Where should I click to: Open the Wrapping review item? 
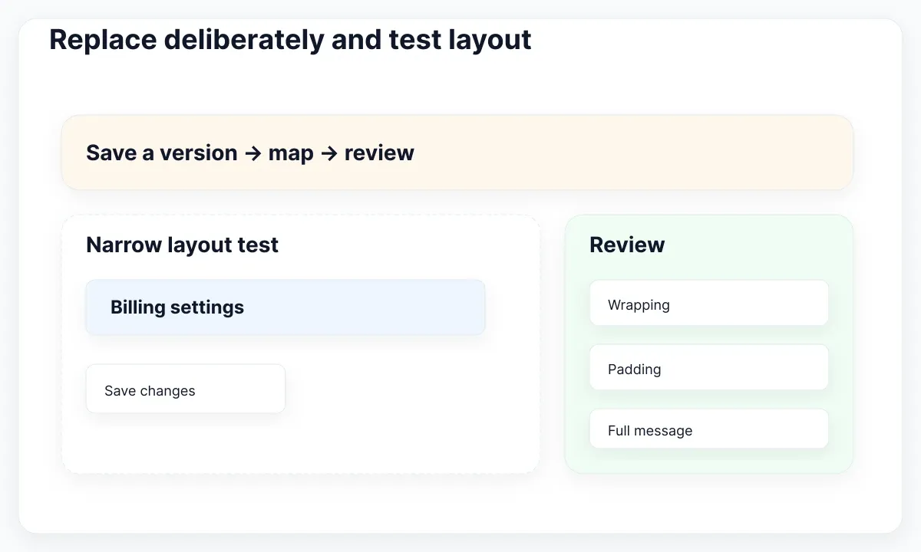tap(709, 303)
